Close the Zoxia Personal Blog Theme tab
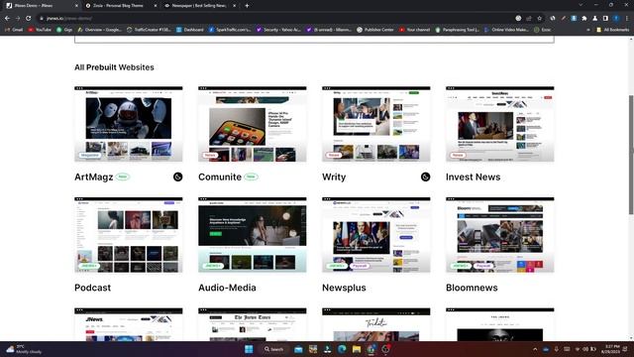 [x=156, y=6]
